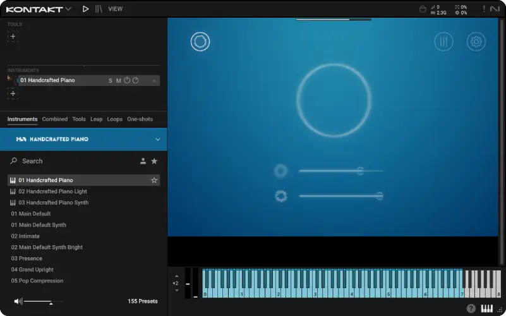Open the shop basket icon

pyautogui.click(x=423, y=9)
